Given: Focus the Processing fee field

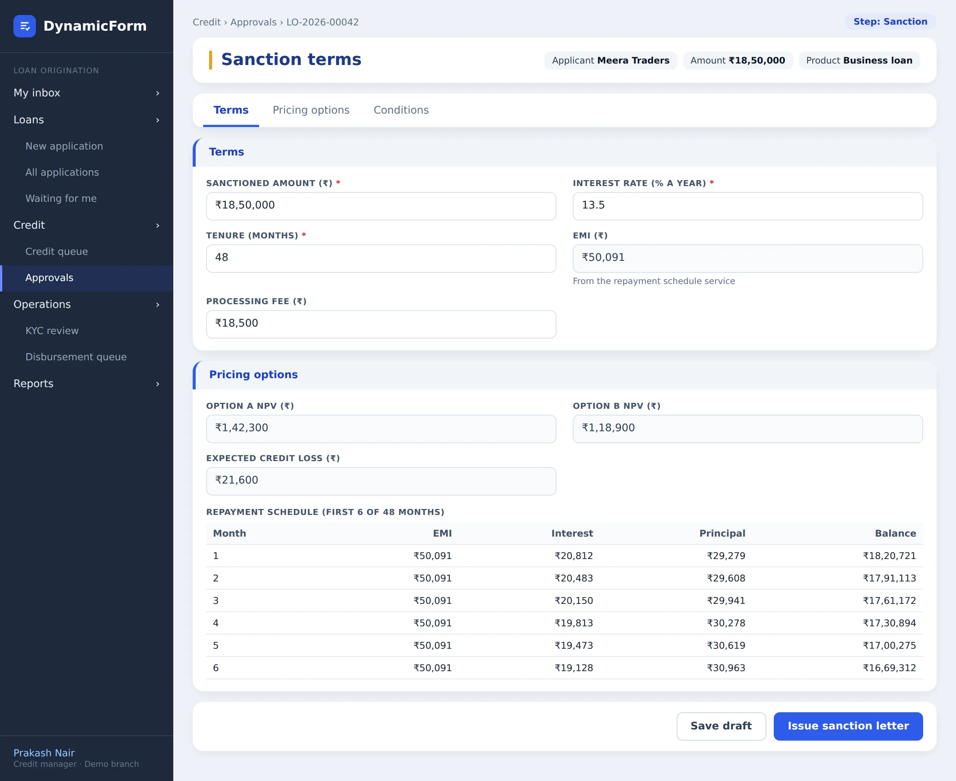Looking at the screenshot, I should [x=381, y=324].
